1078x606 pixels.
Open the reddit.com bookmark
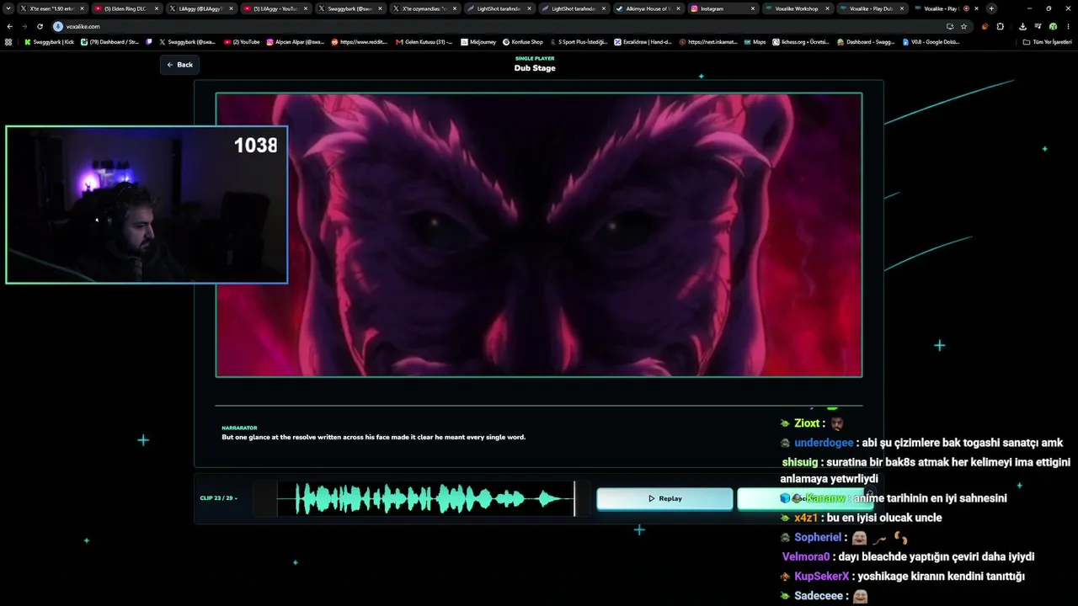pos(360,41)
